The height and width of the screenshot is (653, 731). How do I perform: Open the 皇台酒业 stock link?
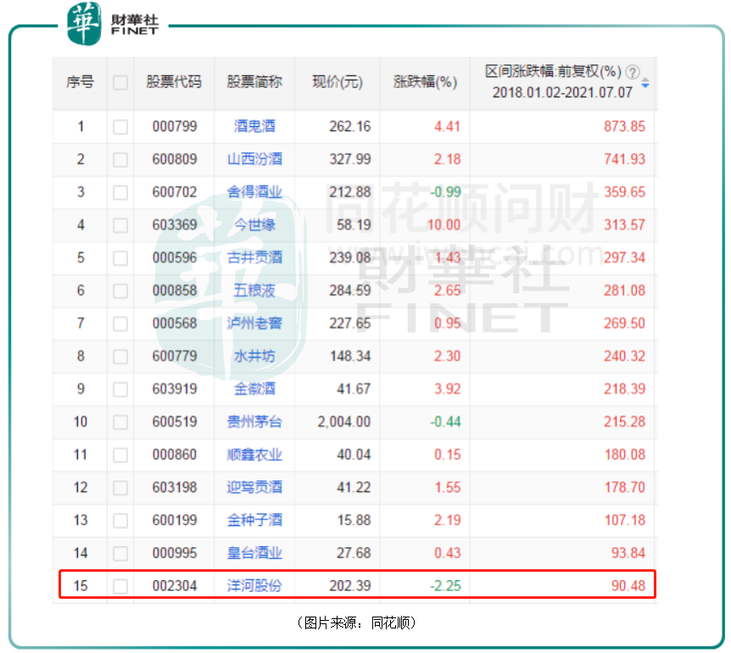254,553
